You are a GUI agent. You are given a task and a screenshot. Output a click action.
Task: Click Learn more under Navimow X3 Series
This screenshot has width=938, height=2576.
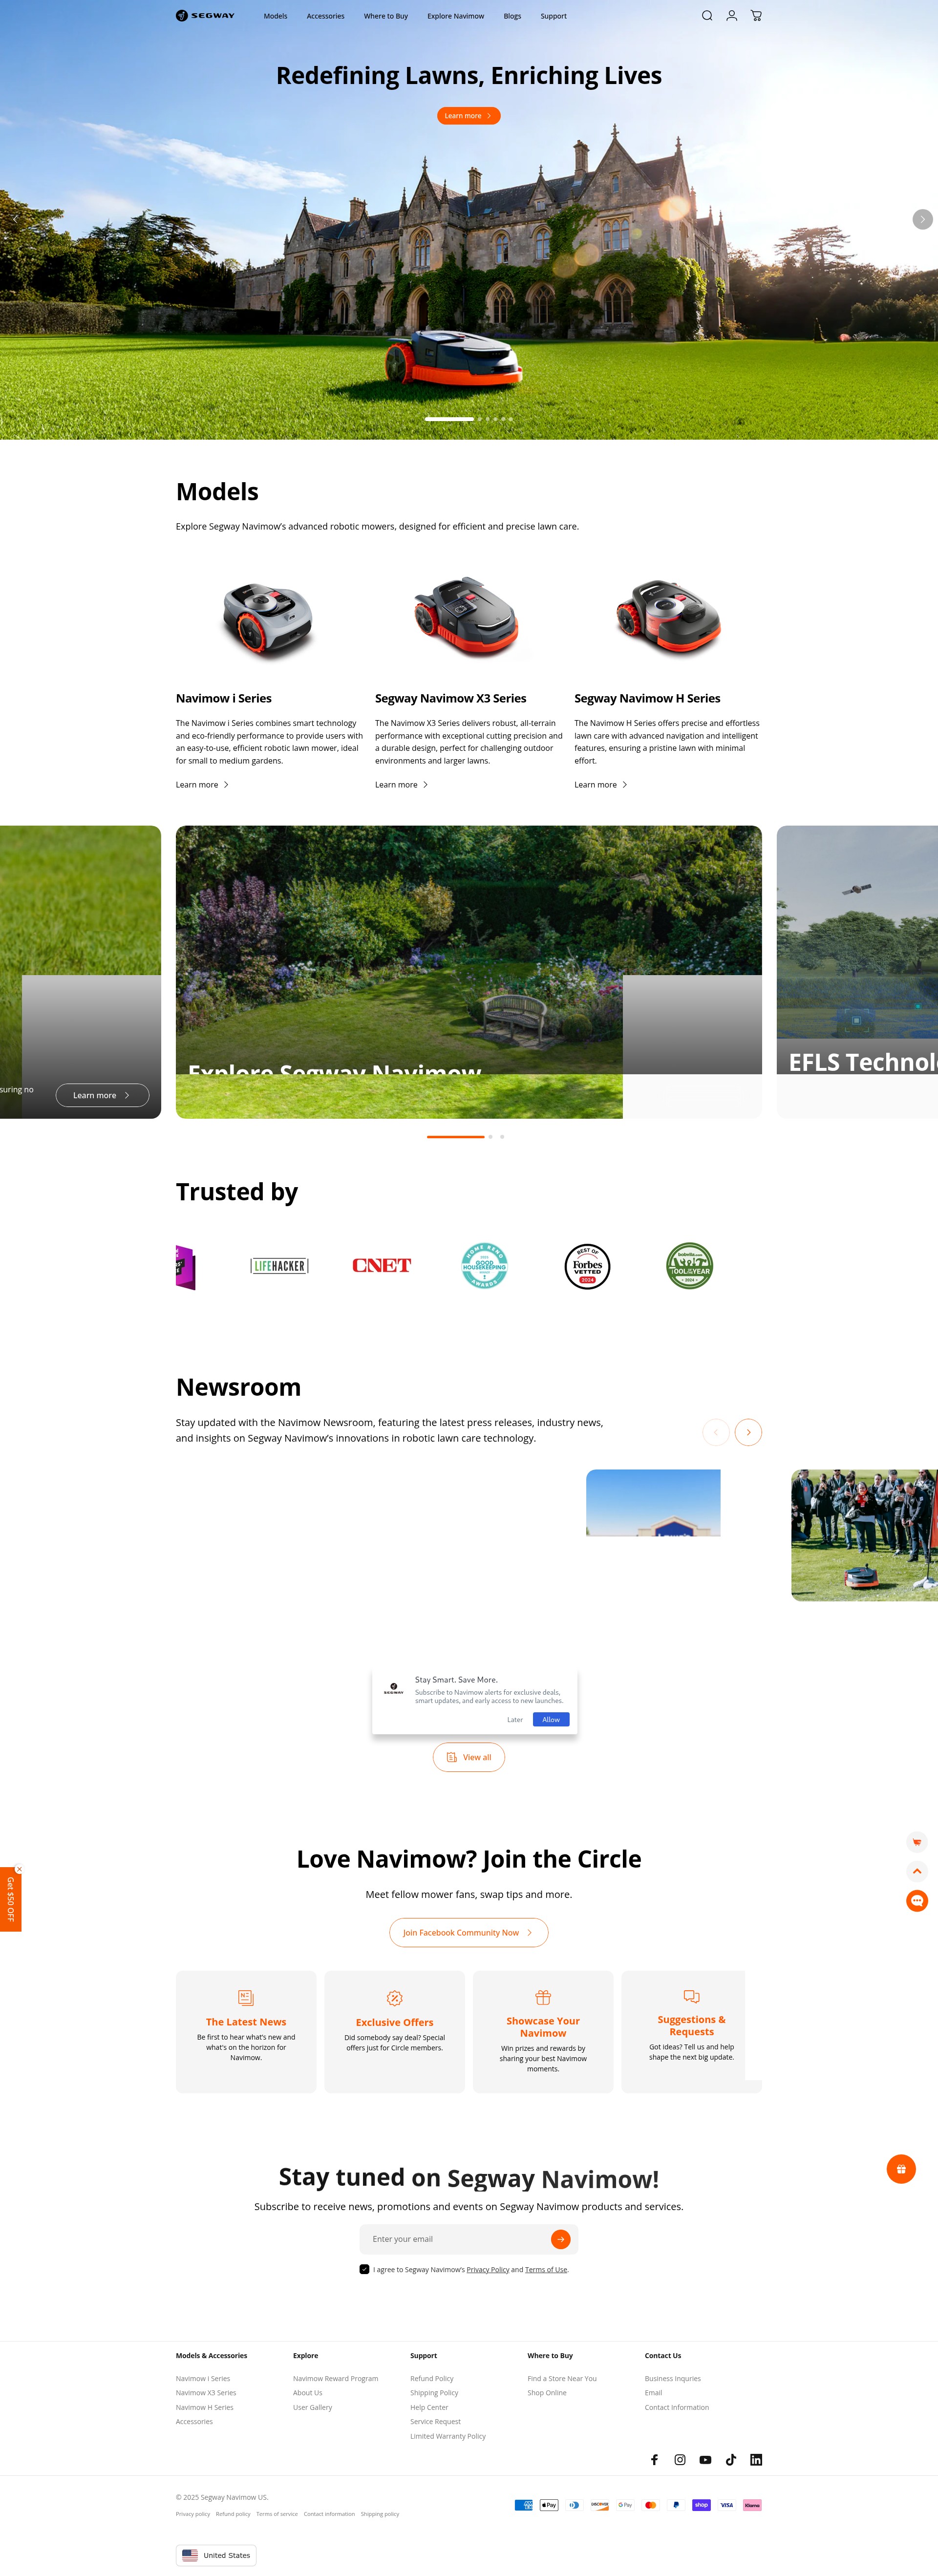point(401,785)
